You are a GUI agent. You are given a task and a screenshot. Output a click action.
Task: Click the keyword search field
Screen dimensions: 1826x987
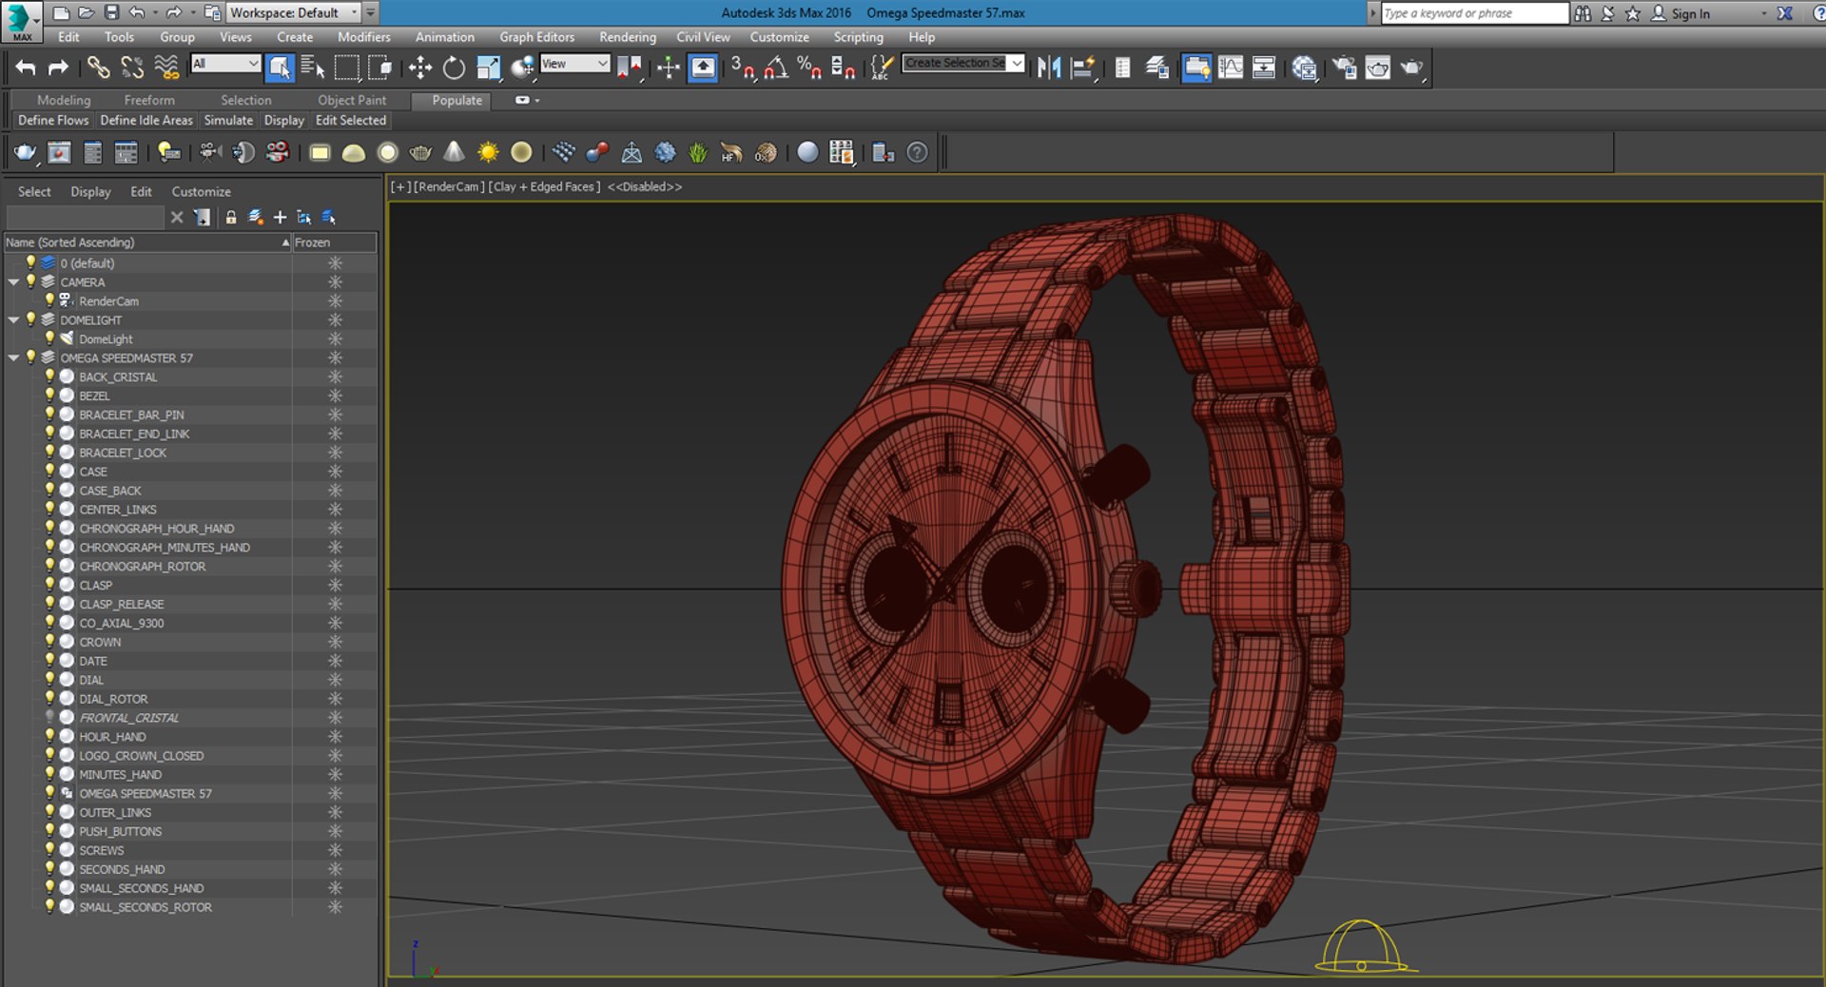[1474, 12]
